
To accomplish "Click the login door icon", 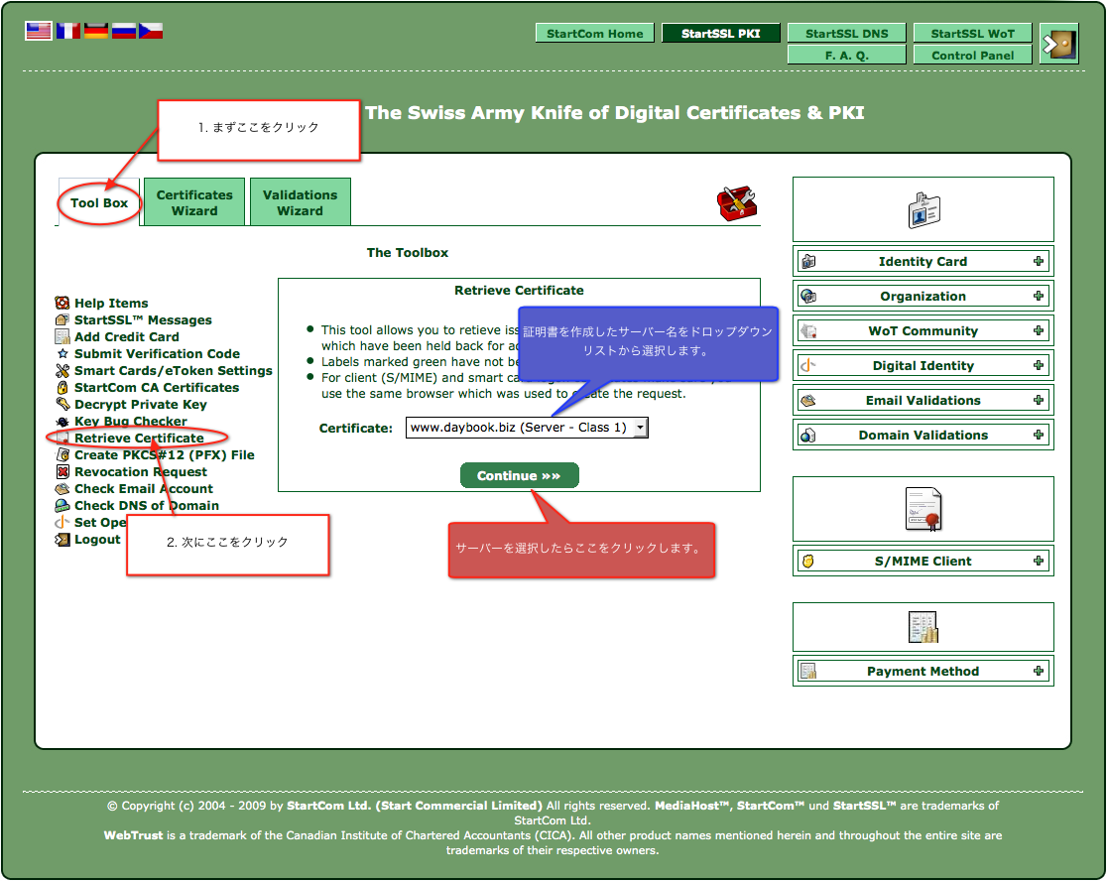I will [x=1059, y=44].
